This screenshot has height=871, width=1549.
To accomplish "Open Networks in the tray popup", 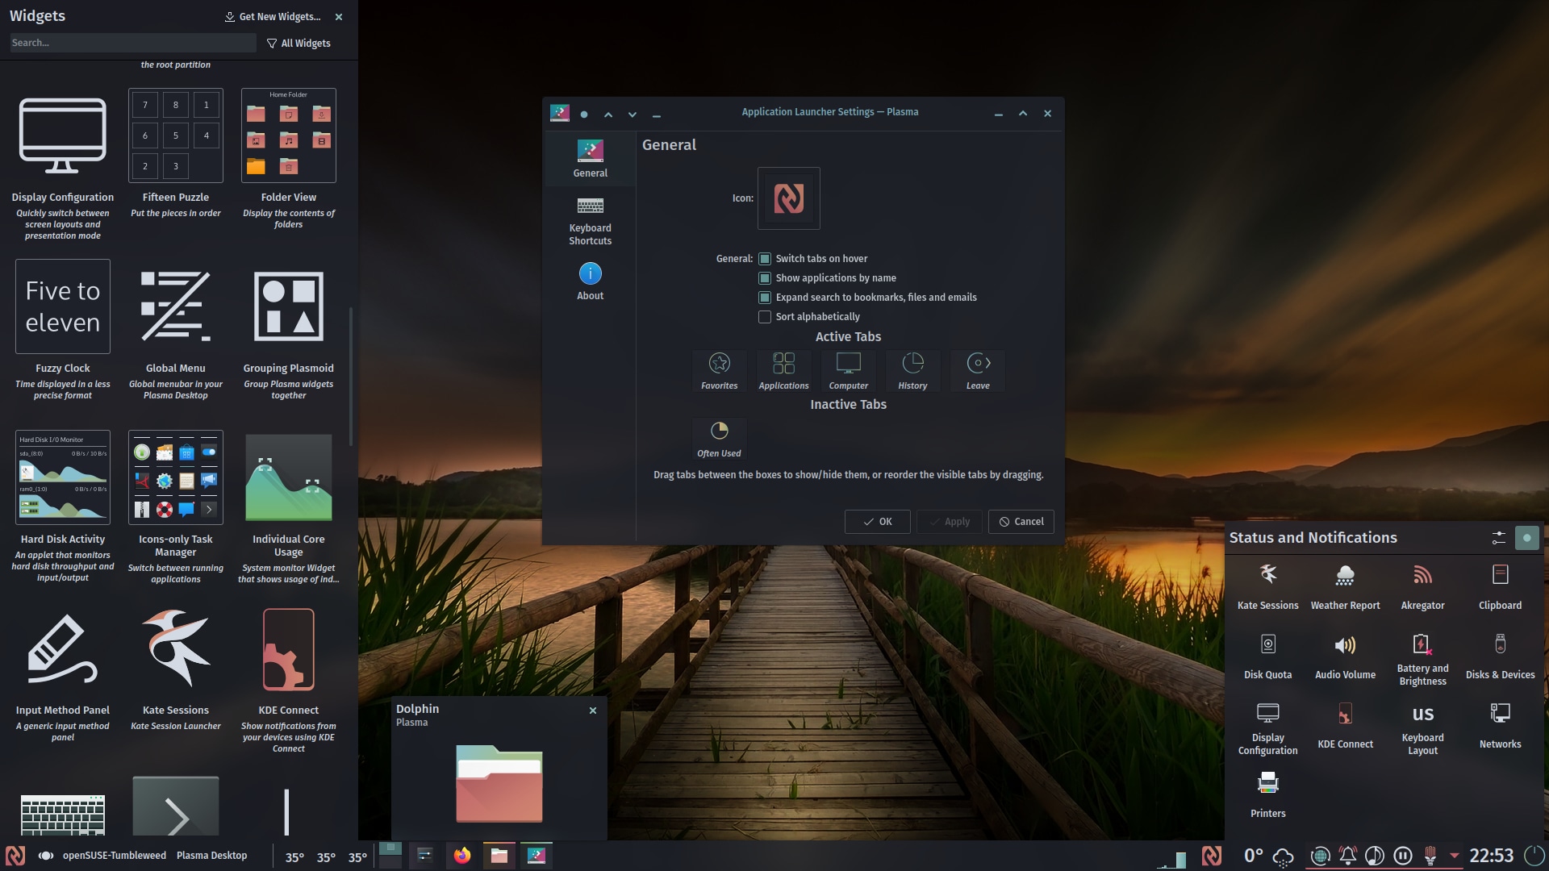I will coord(1500,726).
